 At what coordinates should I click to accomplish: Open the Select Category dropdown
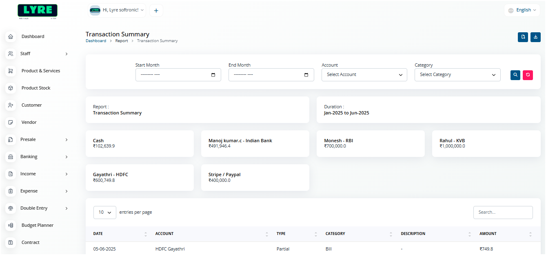pos(457,75)
